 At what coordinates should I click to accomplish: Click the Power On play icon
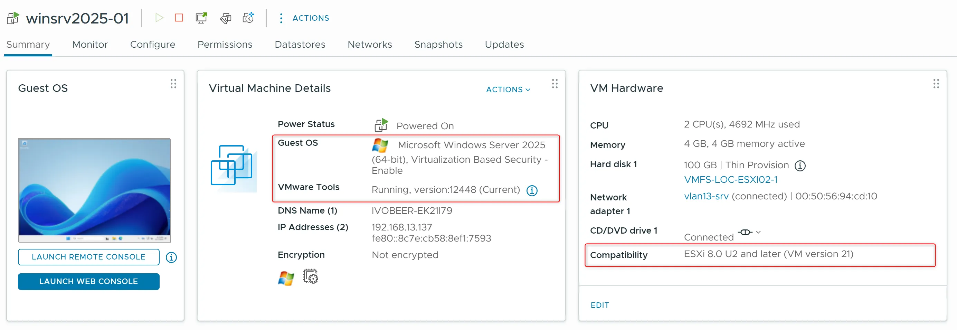[x=159, y=18]
